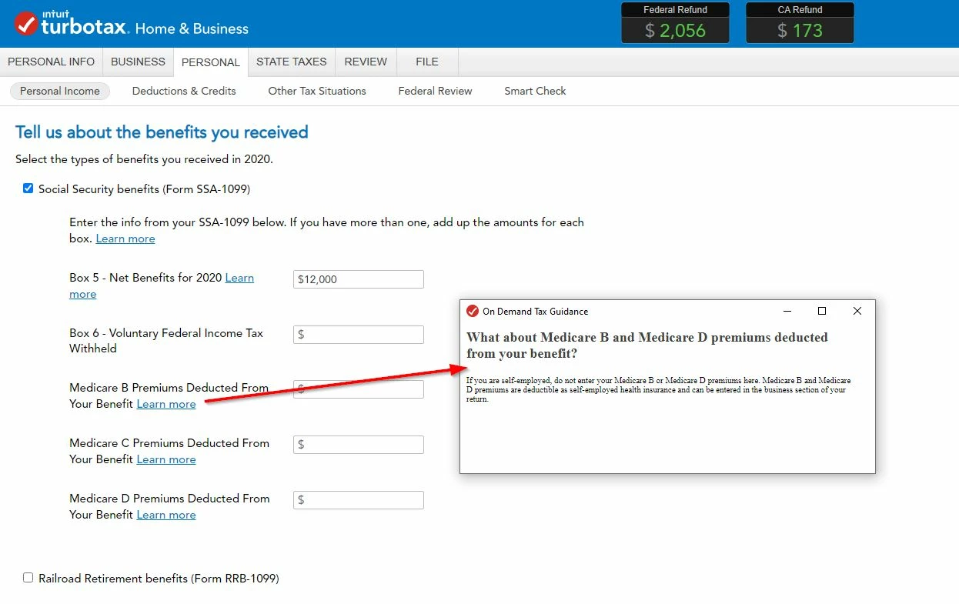Click the Box 6 Federal Tax Withheld field
This screenshot has height=604, width=959.
[359, 335]
